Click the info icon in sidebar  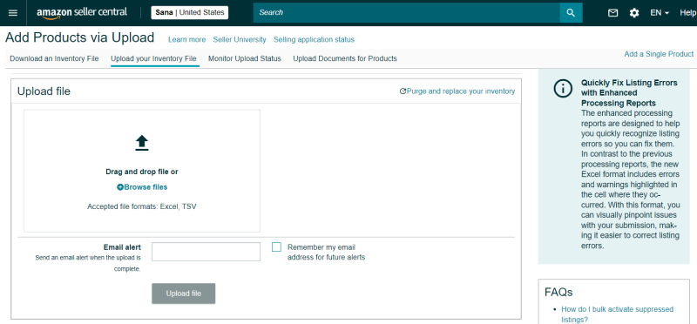pyautogui.click(x=563, y=89)
